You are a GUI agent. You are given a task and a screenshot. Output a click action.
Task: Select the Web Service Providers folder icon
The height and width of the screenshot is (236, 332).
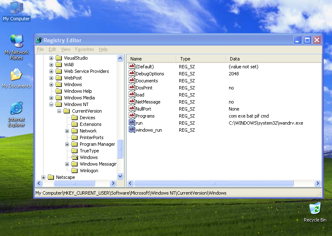coord(59,71)
